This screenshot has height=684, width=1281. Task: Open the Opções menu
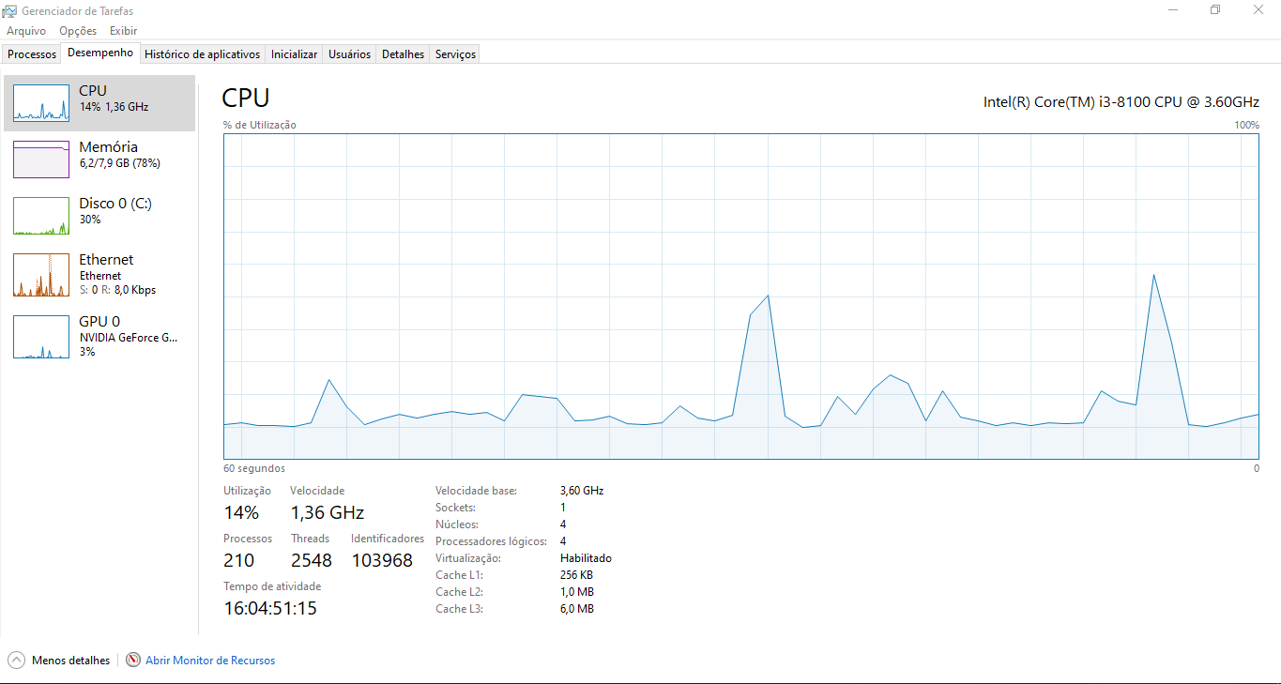[78, 31]
